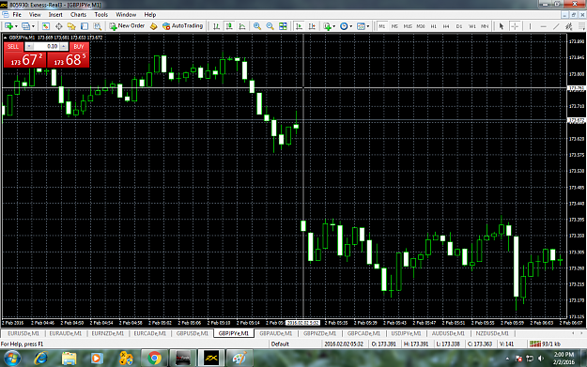This screenshot has width=587, height=367.
Task: Open the Data Window panel
Action: pyautogui.click(x=59, y=26)
